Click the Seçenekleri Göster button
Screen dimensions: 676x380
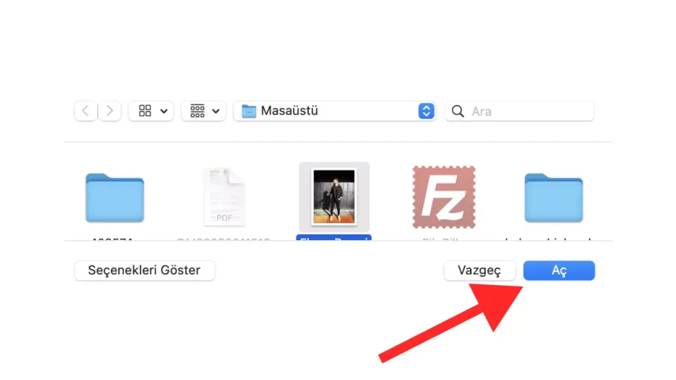click(145, 270)
